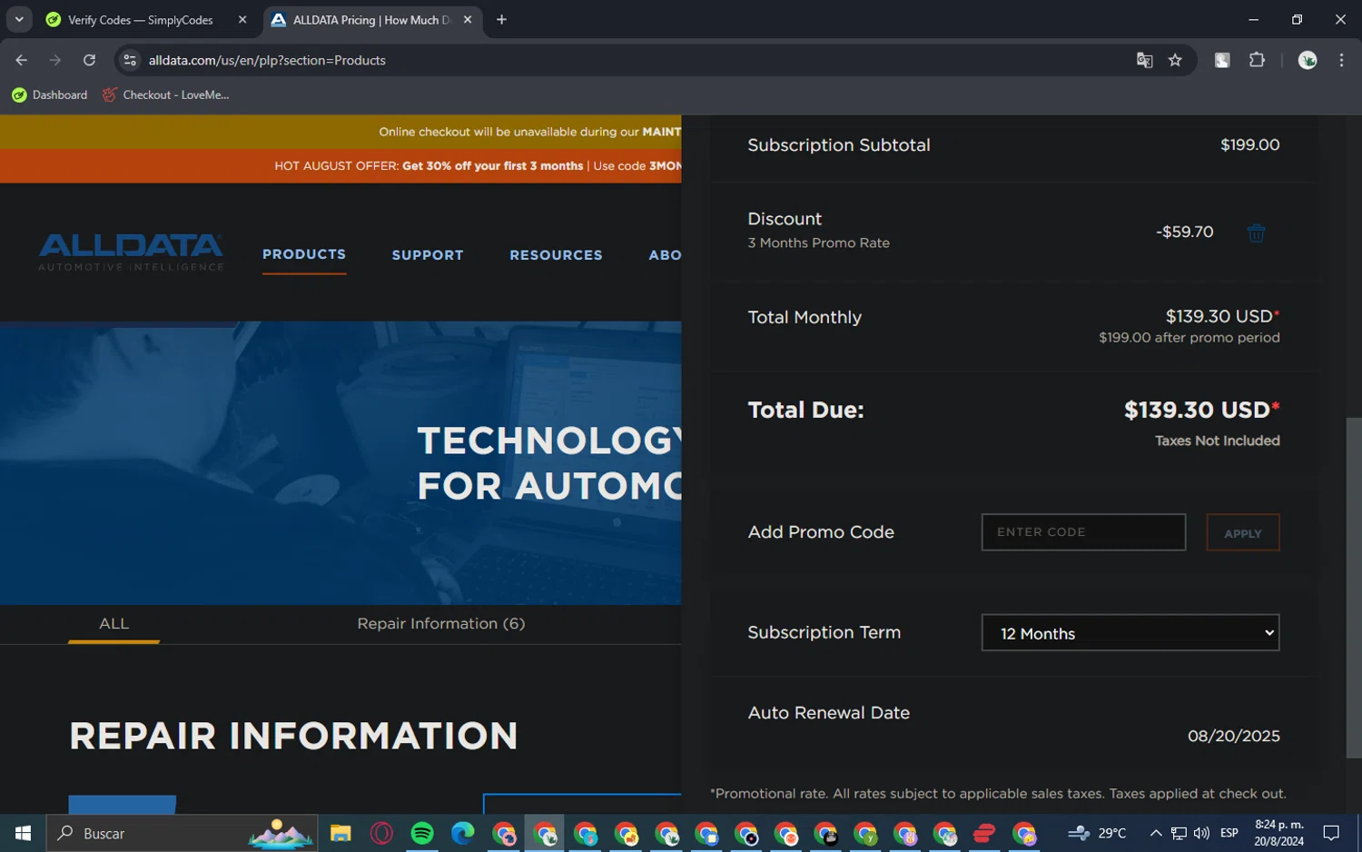This screenshot has width=1362, height=852.
Task: Open the tab search dropdown arrow
Action: [19, 19]
